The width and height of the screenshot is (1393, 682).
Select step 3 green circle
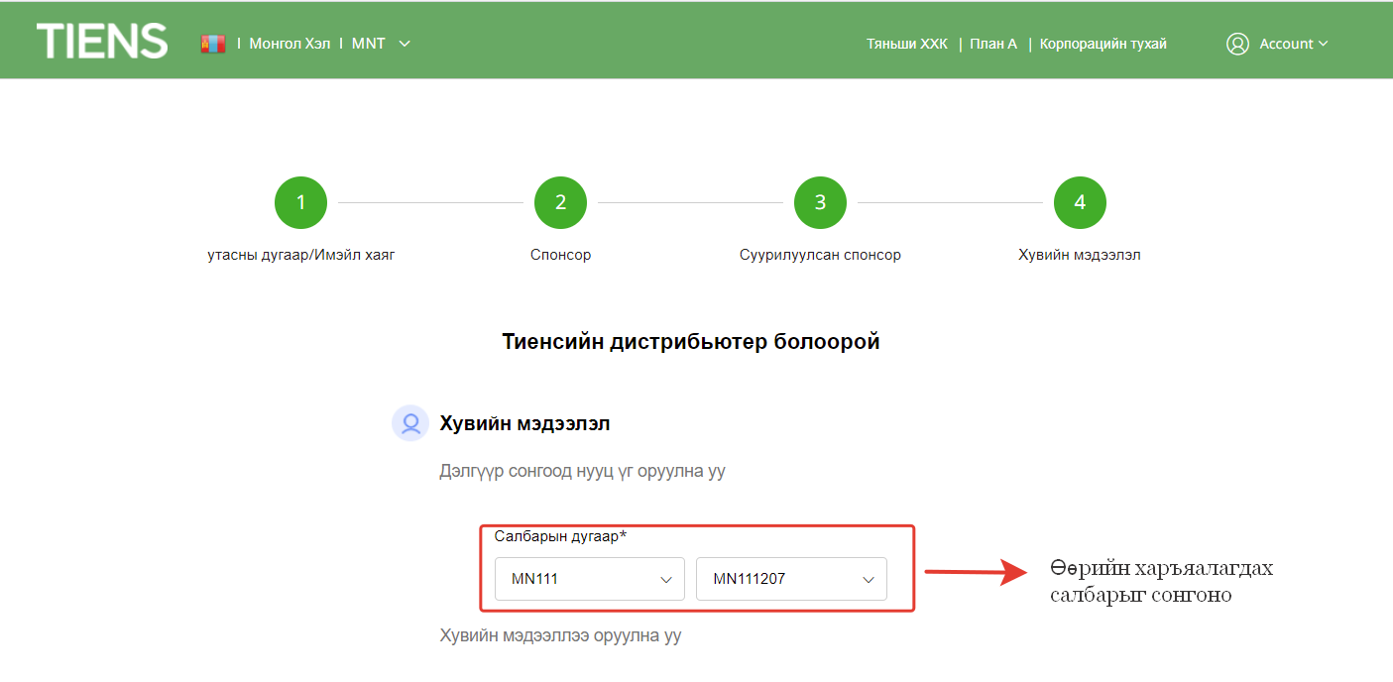coord(820,202)
